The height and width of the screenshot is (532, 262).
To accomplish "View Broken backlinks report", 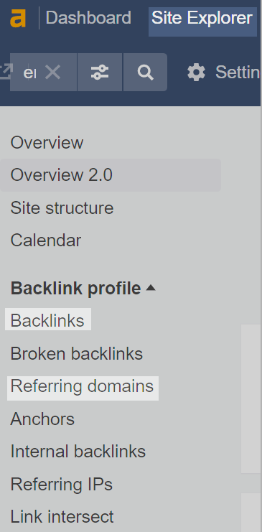I will 77,353.
